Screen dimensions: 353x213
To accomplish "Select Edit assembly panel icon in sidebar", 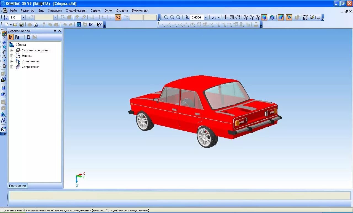I will [4, 33].
